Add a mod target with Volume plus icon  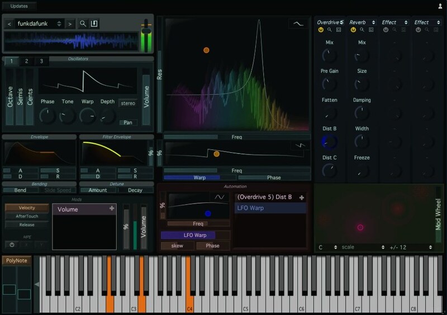(112, 209)
